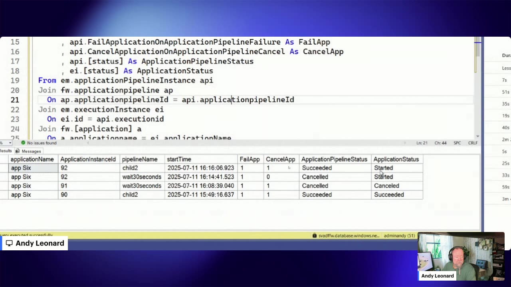The image size is (511, 287).
Task: Click the Ch: 44 status indicator
Action: tap(441, 143)
